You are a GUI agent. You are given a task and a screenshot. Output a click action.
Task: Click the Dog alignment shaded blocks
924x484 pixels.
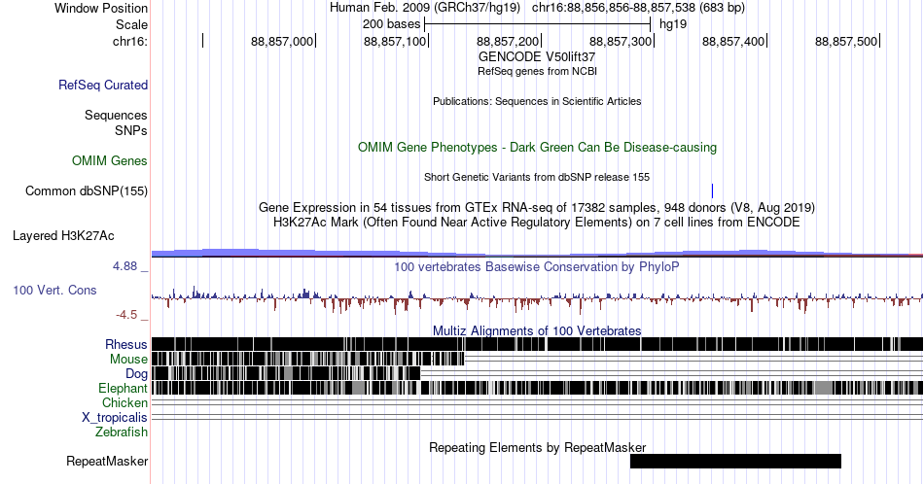(286, 373)
